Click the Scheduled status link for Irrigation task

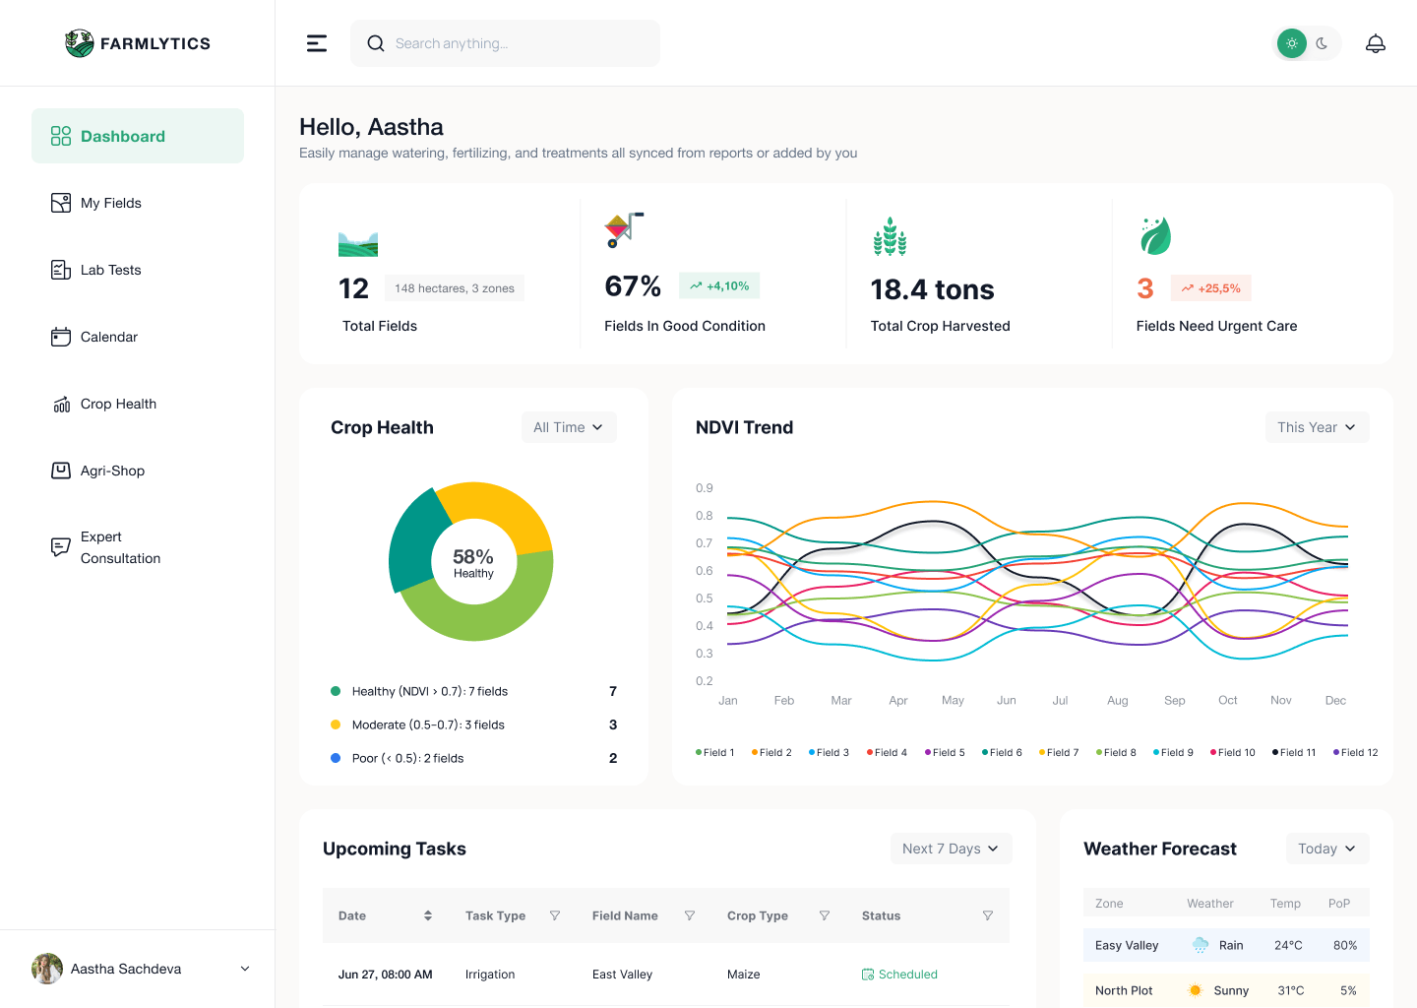point(899,975)
